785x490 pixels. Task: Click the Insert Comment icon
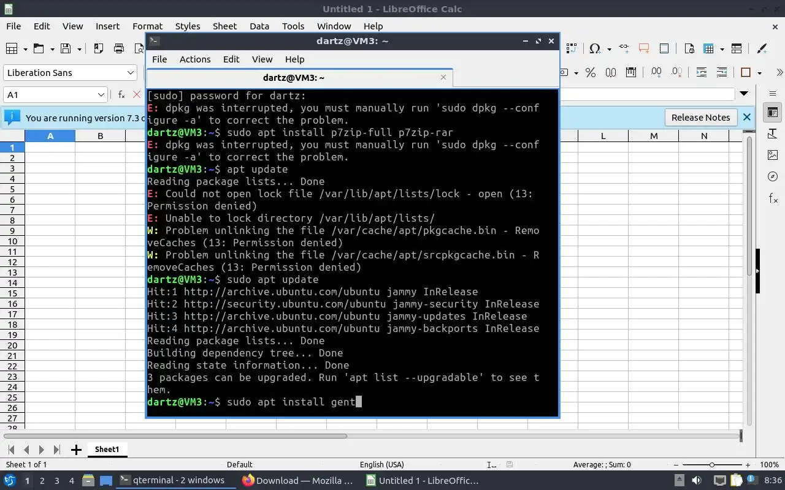click(x=644, y=49)
